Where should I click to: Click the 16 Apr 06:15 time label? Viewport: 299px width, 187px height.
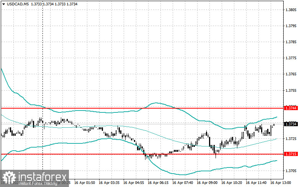[158, 183]
